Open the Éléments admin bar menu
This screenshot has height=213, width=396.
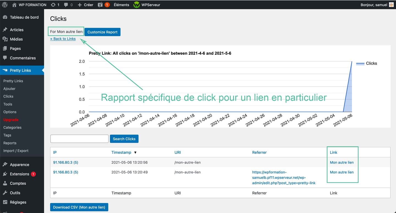coord(121,4)
